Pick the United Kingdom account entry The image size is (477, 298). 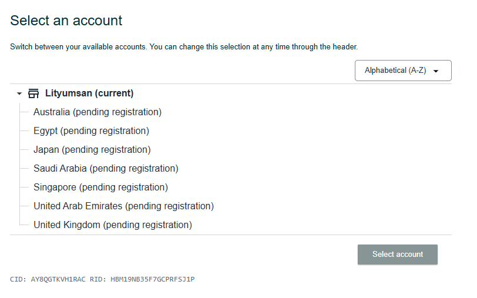tap(113, 225)
